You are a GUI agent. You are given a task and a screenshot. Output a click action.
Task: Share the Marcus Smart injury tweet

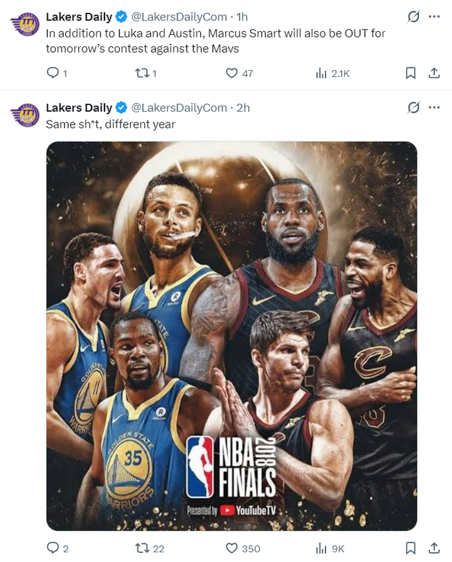(434, 74)
